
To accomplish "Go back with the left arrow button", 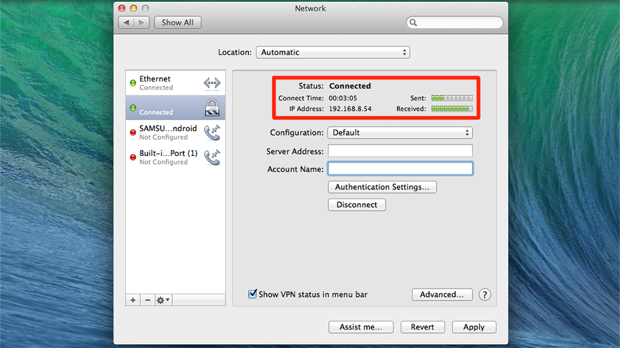I will (x=126, y=22).
